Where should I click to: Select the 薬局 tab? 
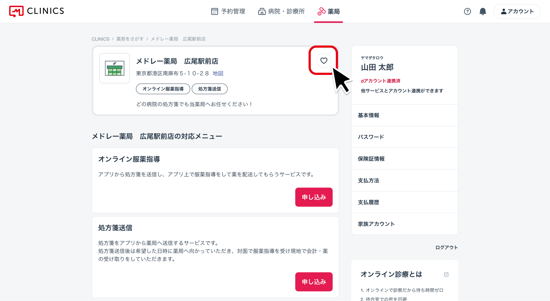pyautogui.click(x=328, y=11)
